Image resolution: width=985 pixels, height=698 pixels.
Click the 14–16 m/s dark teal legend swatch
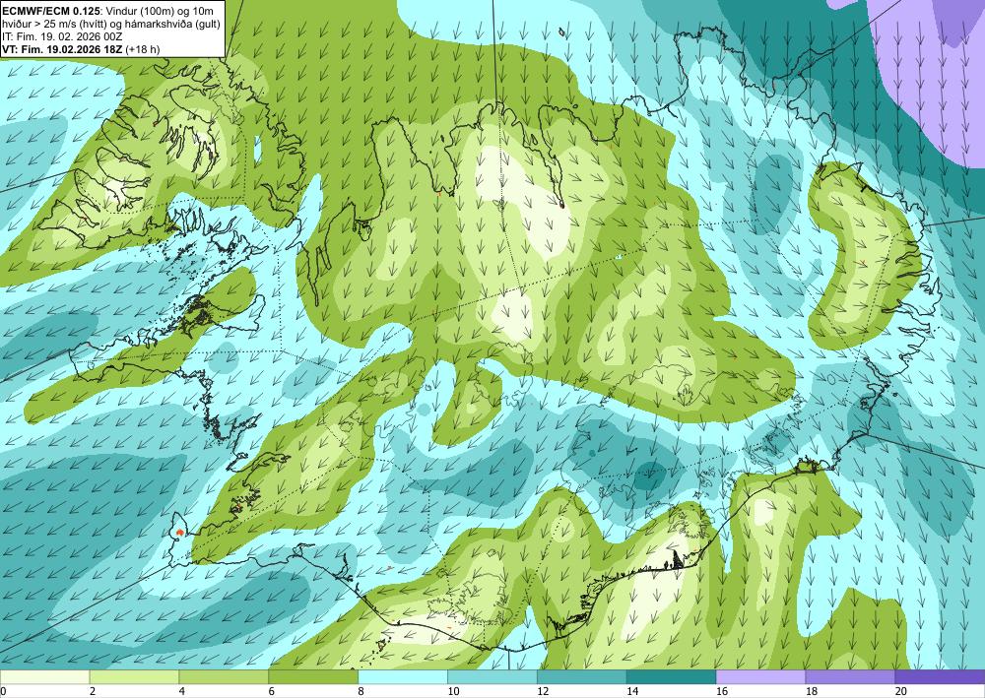(671, 677)
